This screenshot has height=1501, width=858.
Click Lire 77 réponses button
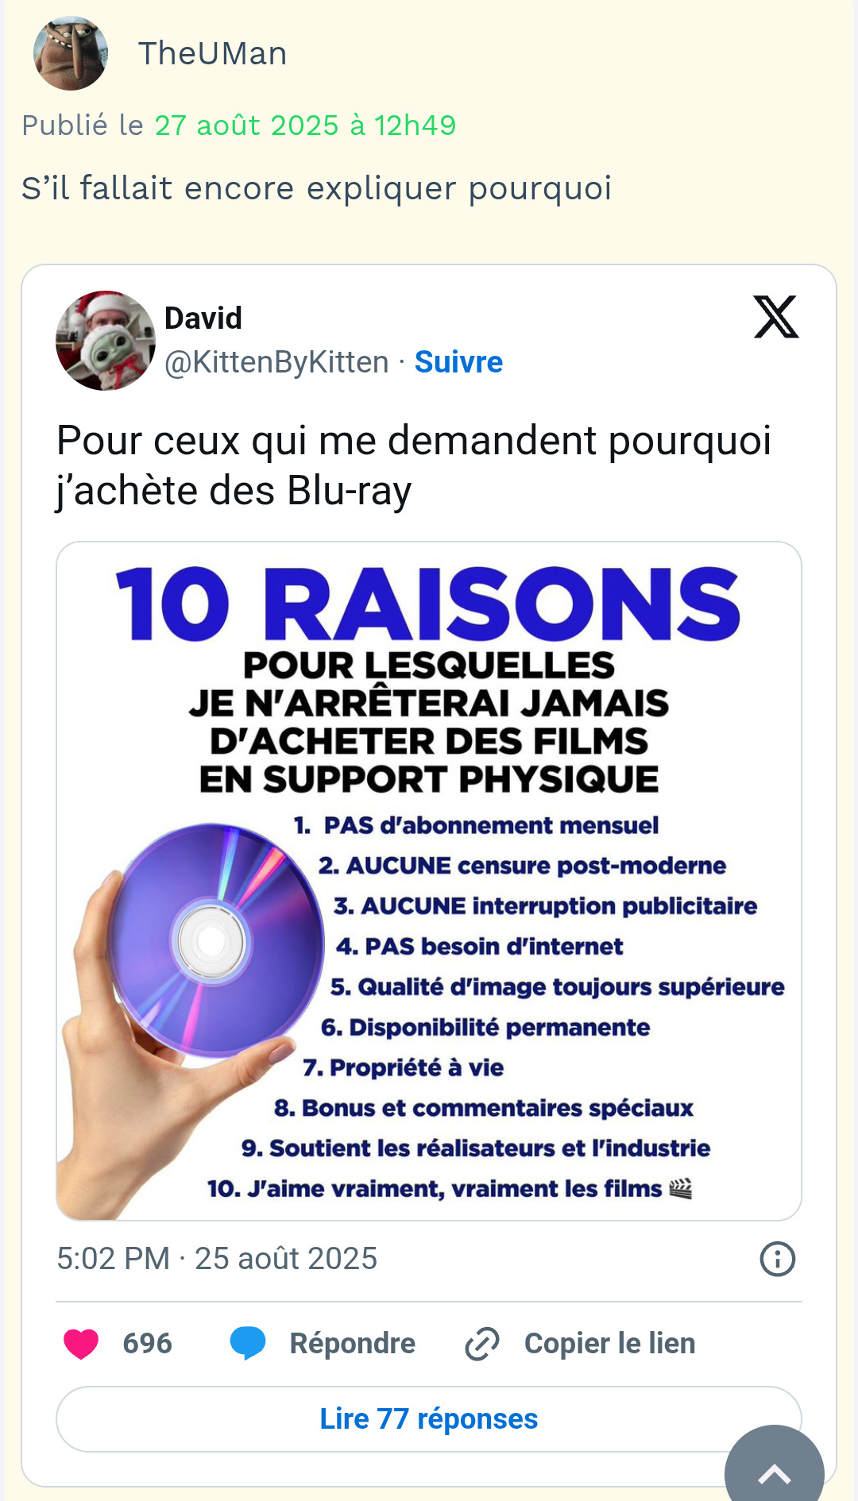click(429, 1419)
